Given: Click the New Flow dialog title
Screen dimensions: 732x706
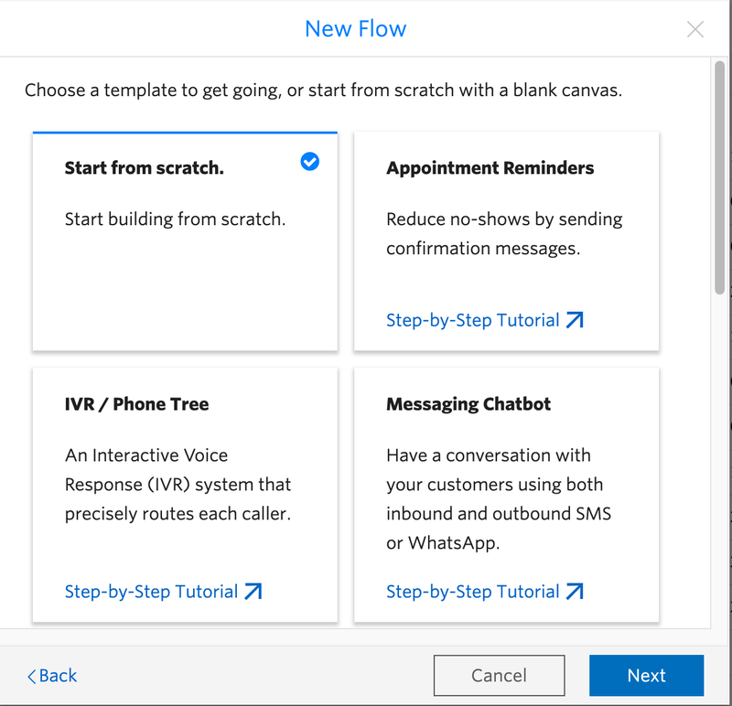Looking at the screenshot, I should point(356,28).
